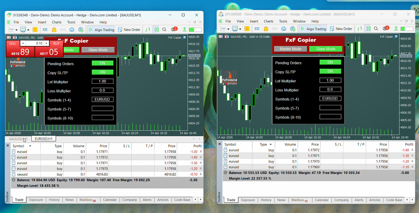Viewport: 419px width, 213px height.
Task: Open the Exposure tab in left Toolbox
Action: pos(36,200)
